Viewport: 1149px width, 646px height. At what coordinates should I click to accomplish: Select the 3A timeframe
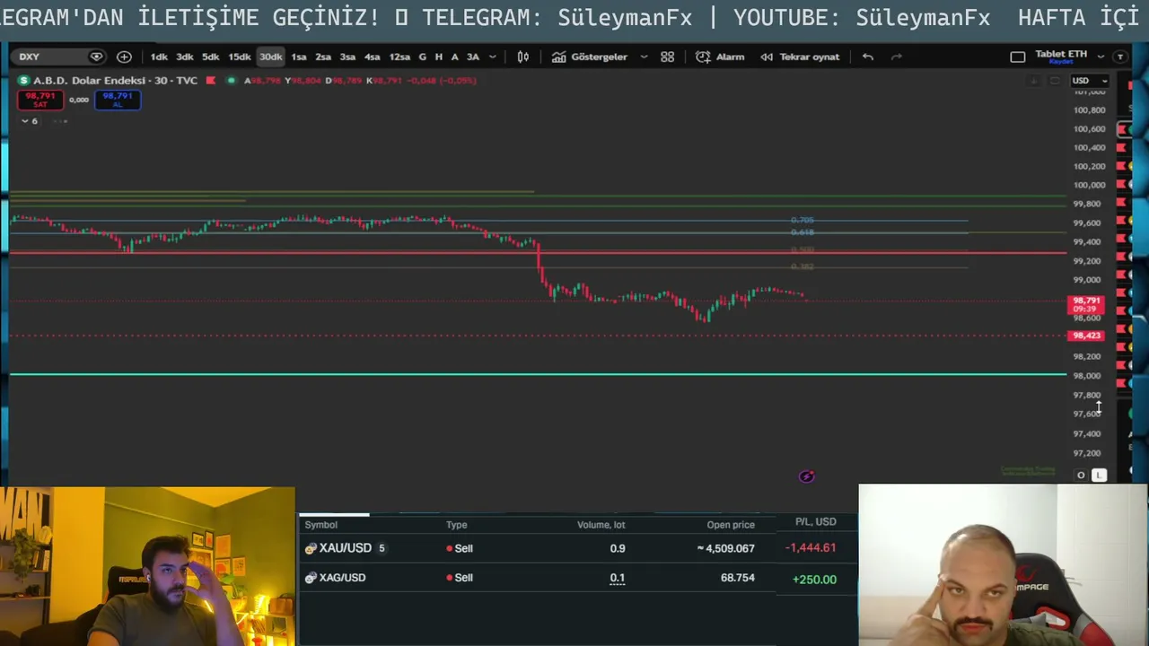(473, 57)
